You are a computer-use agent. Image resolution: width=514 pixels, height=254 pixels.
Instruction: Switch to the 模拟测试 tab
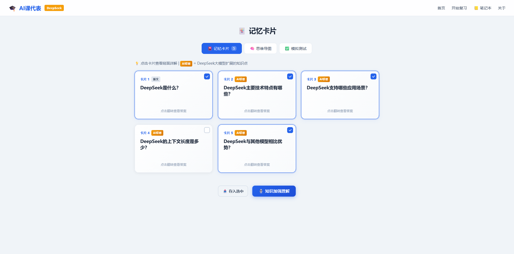[295, 49]
